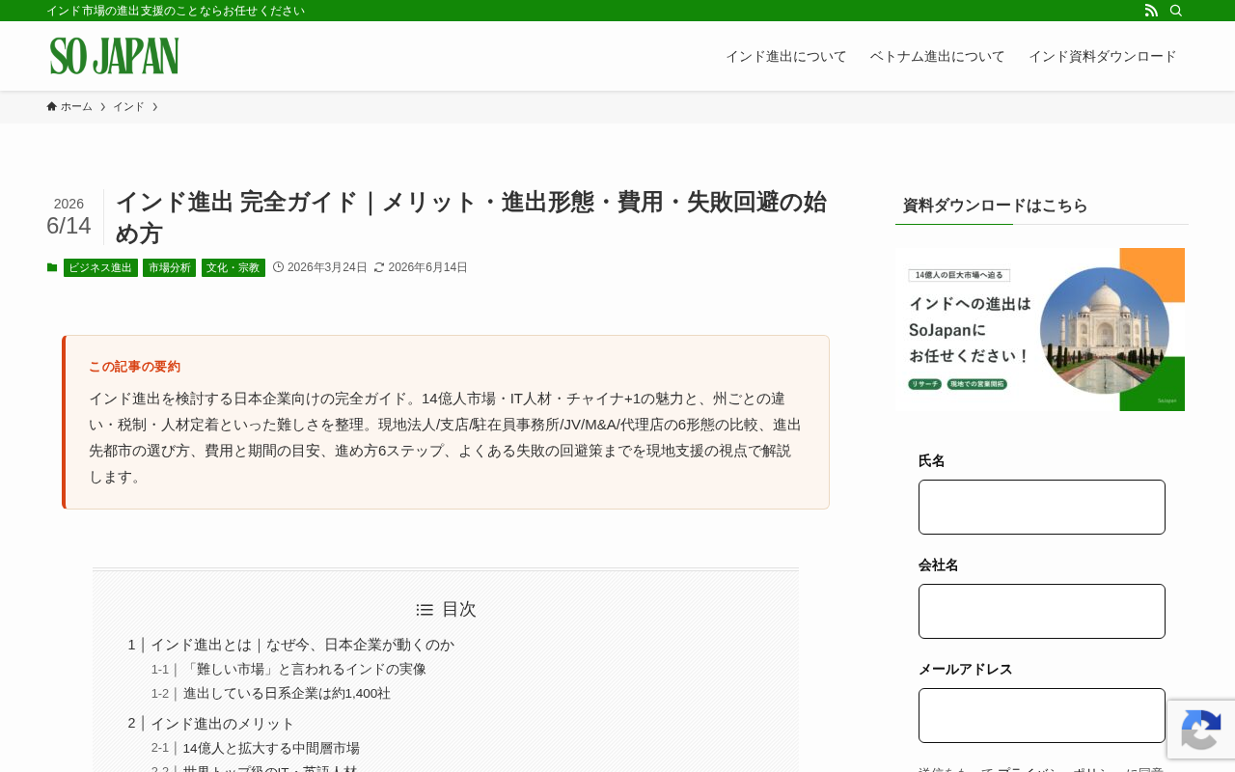The image size is (1235, 772).
Task: Open the search magnifier icon
Action: [1176, 11]
